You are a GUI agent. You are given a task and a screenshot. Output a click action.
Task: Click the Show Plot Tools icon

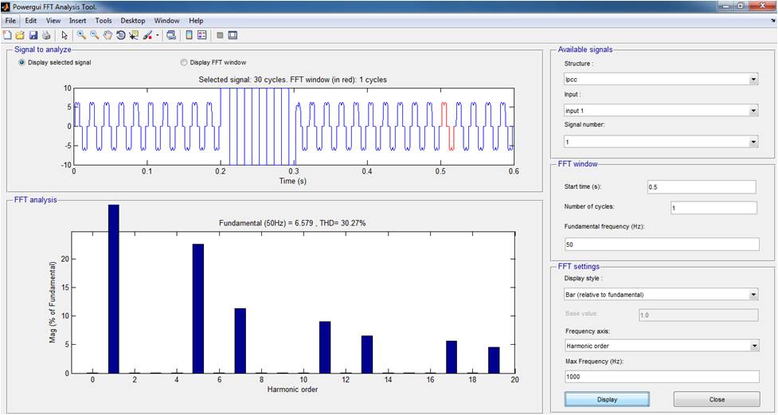pos(233,35)
